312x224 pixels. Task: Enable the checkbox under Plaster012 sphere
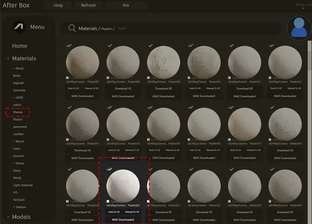pyautogui.click(x=270, y=78)
